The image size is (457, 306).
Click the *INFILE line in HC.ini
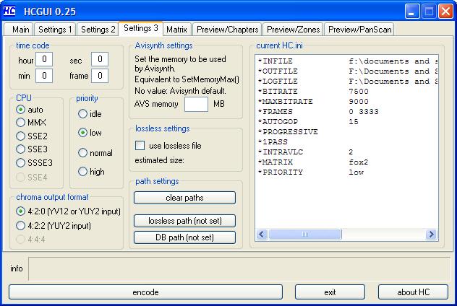click(347, 61)
